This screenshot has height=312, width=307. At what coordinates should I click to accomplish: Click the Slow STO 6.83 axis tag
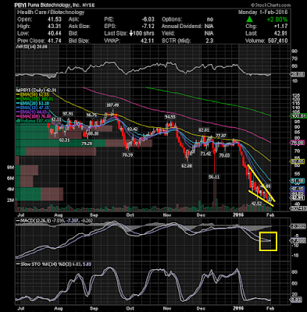coord(296,300)
